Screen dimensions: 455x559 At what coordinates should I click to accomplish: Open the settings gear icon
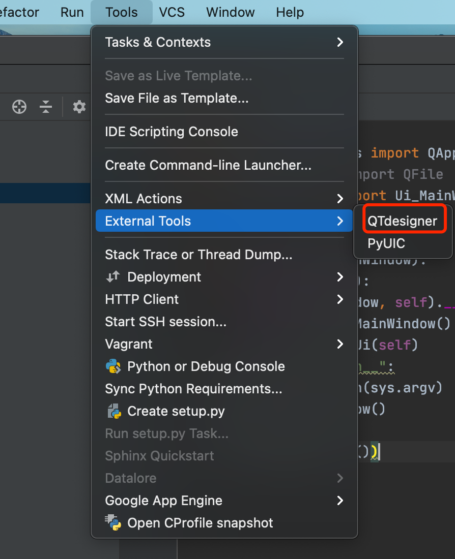pos(79,107)
